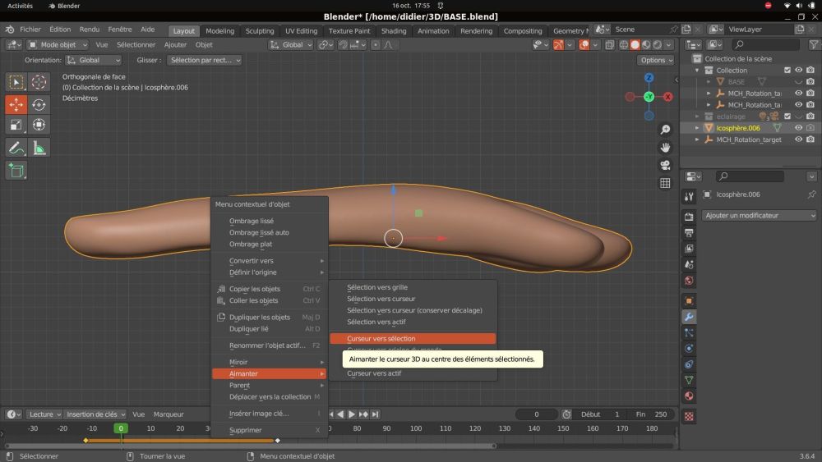Jump to the last frame

tap(376, 414)
